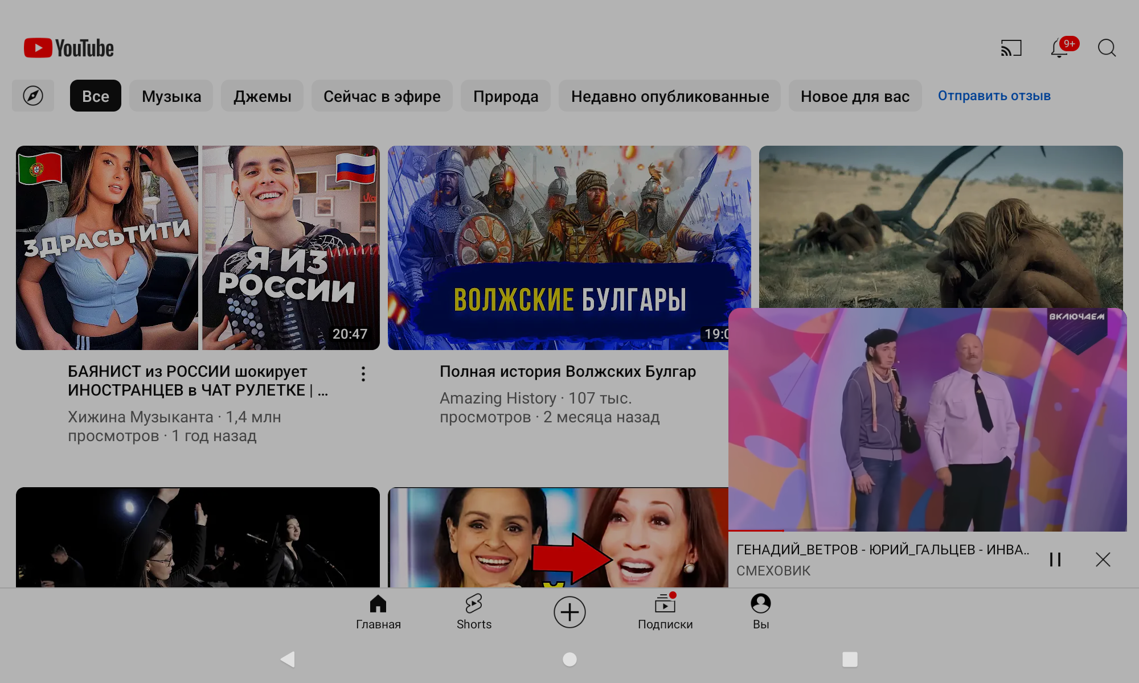The image size is (1139, 683).
Task: Seek on the miniplayer progress bar
Action: pos(928,531)
